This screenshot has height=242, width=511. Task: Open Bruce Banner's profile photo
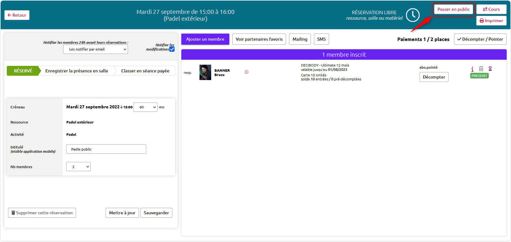point(205,72)
